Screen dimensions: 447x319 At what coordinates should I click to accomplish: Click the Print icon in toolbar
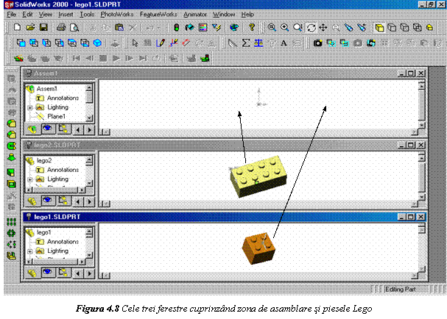62,27
